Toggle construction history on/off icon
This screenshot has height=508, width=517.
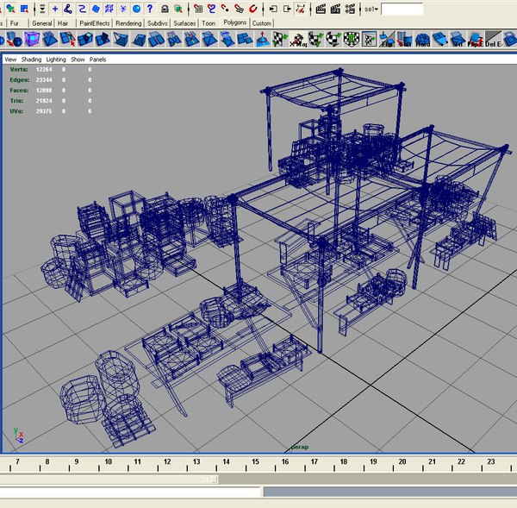(x=301, y=9)
